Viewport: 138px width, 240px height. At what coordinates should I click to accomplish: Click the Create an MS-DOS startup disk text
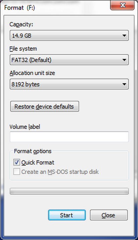pos(60,172)
